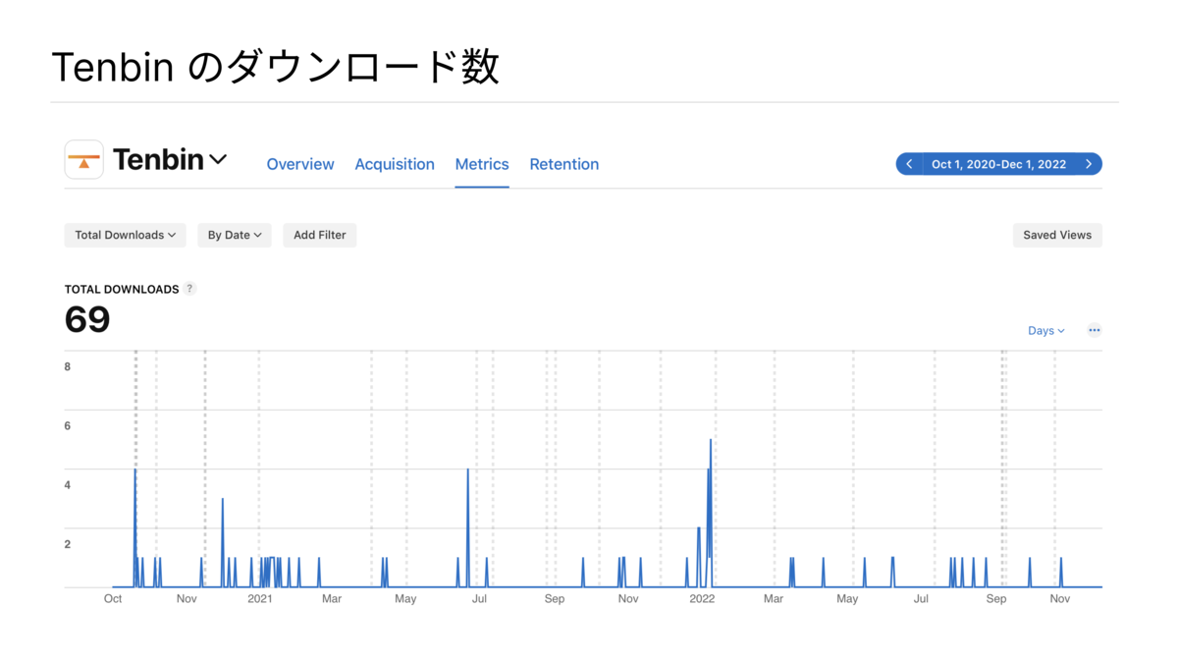This screenshot has height=663, width=1178.
Task: Click the Total Downloads help question mark
Action: click(190, 289)
